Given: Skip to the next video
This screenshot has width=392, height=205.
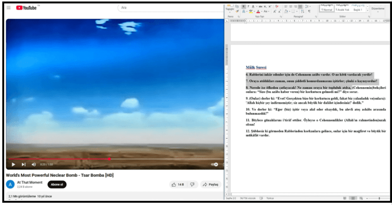Looking at the screenshot, I should 24,164.
